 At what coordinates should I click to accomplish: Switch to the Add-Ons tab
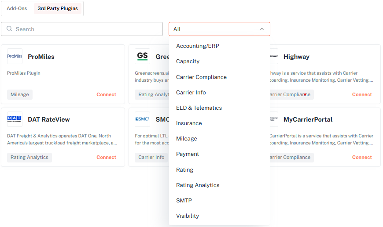tap(17, 8)
